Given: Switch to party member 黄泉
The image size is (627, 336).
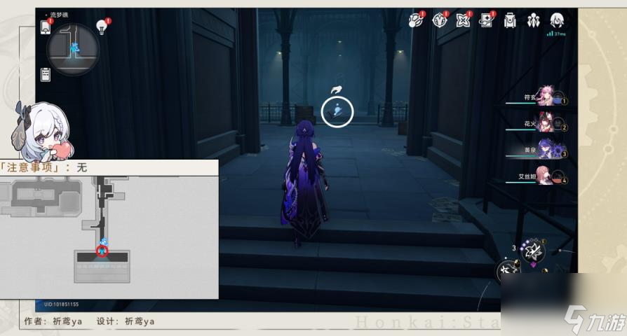Looking at the screenshot, I should pos(537,149).
